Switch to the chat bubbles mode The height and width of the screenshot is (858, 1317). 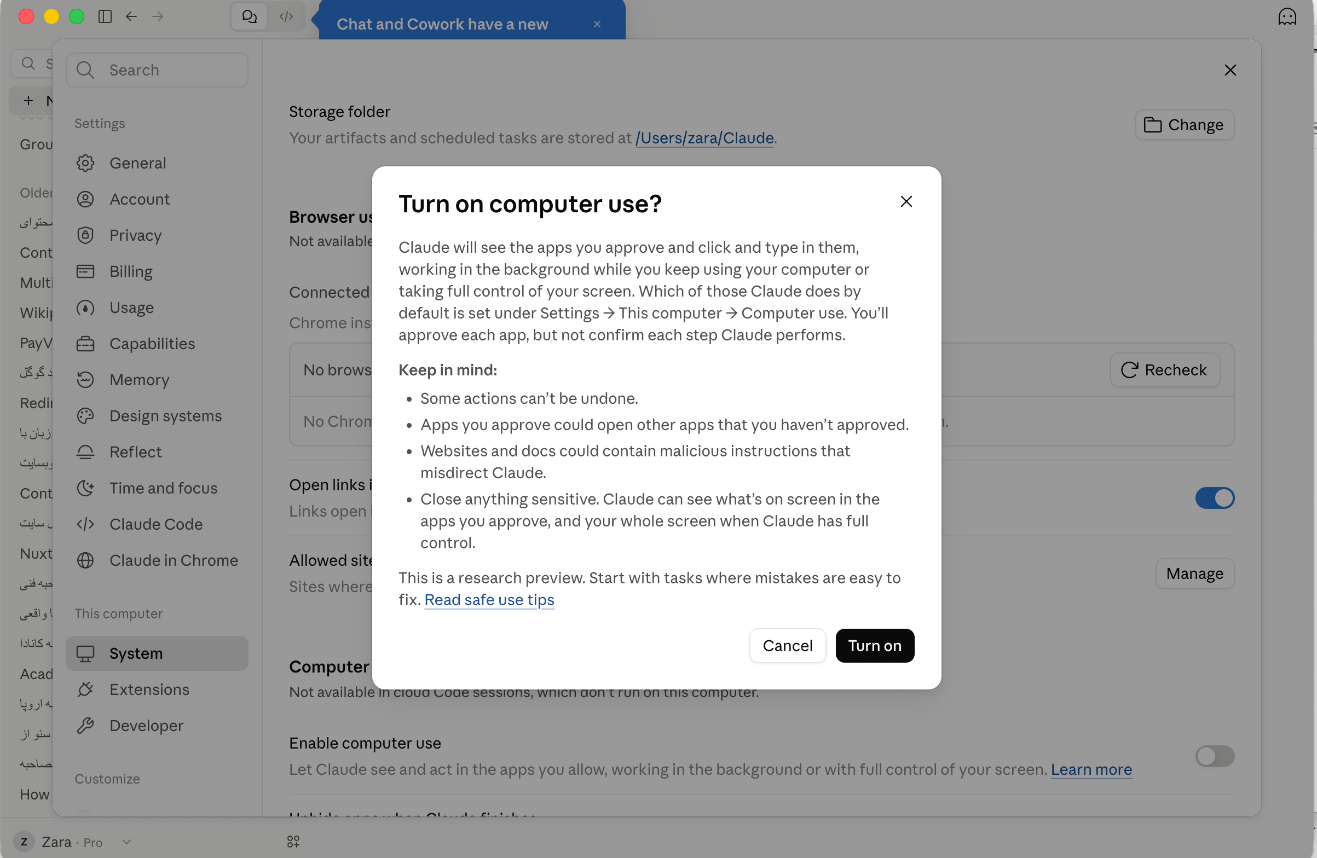pyautogui.click(x=249, y=16)
